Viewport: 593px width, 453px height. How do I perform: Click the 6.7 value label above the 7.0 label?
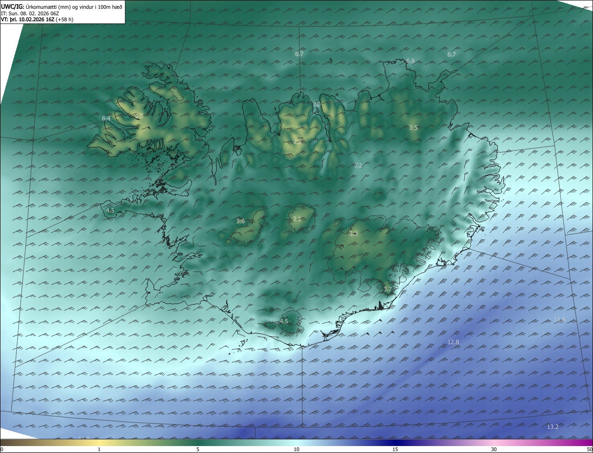coord(299,54)
